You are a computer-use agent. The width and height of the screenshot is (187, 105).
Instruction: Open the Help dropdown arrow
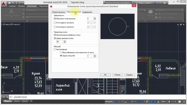(167, 3)
